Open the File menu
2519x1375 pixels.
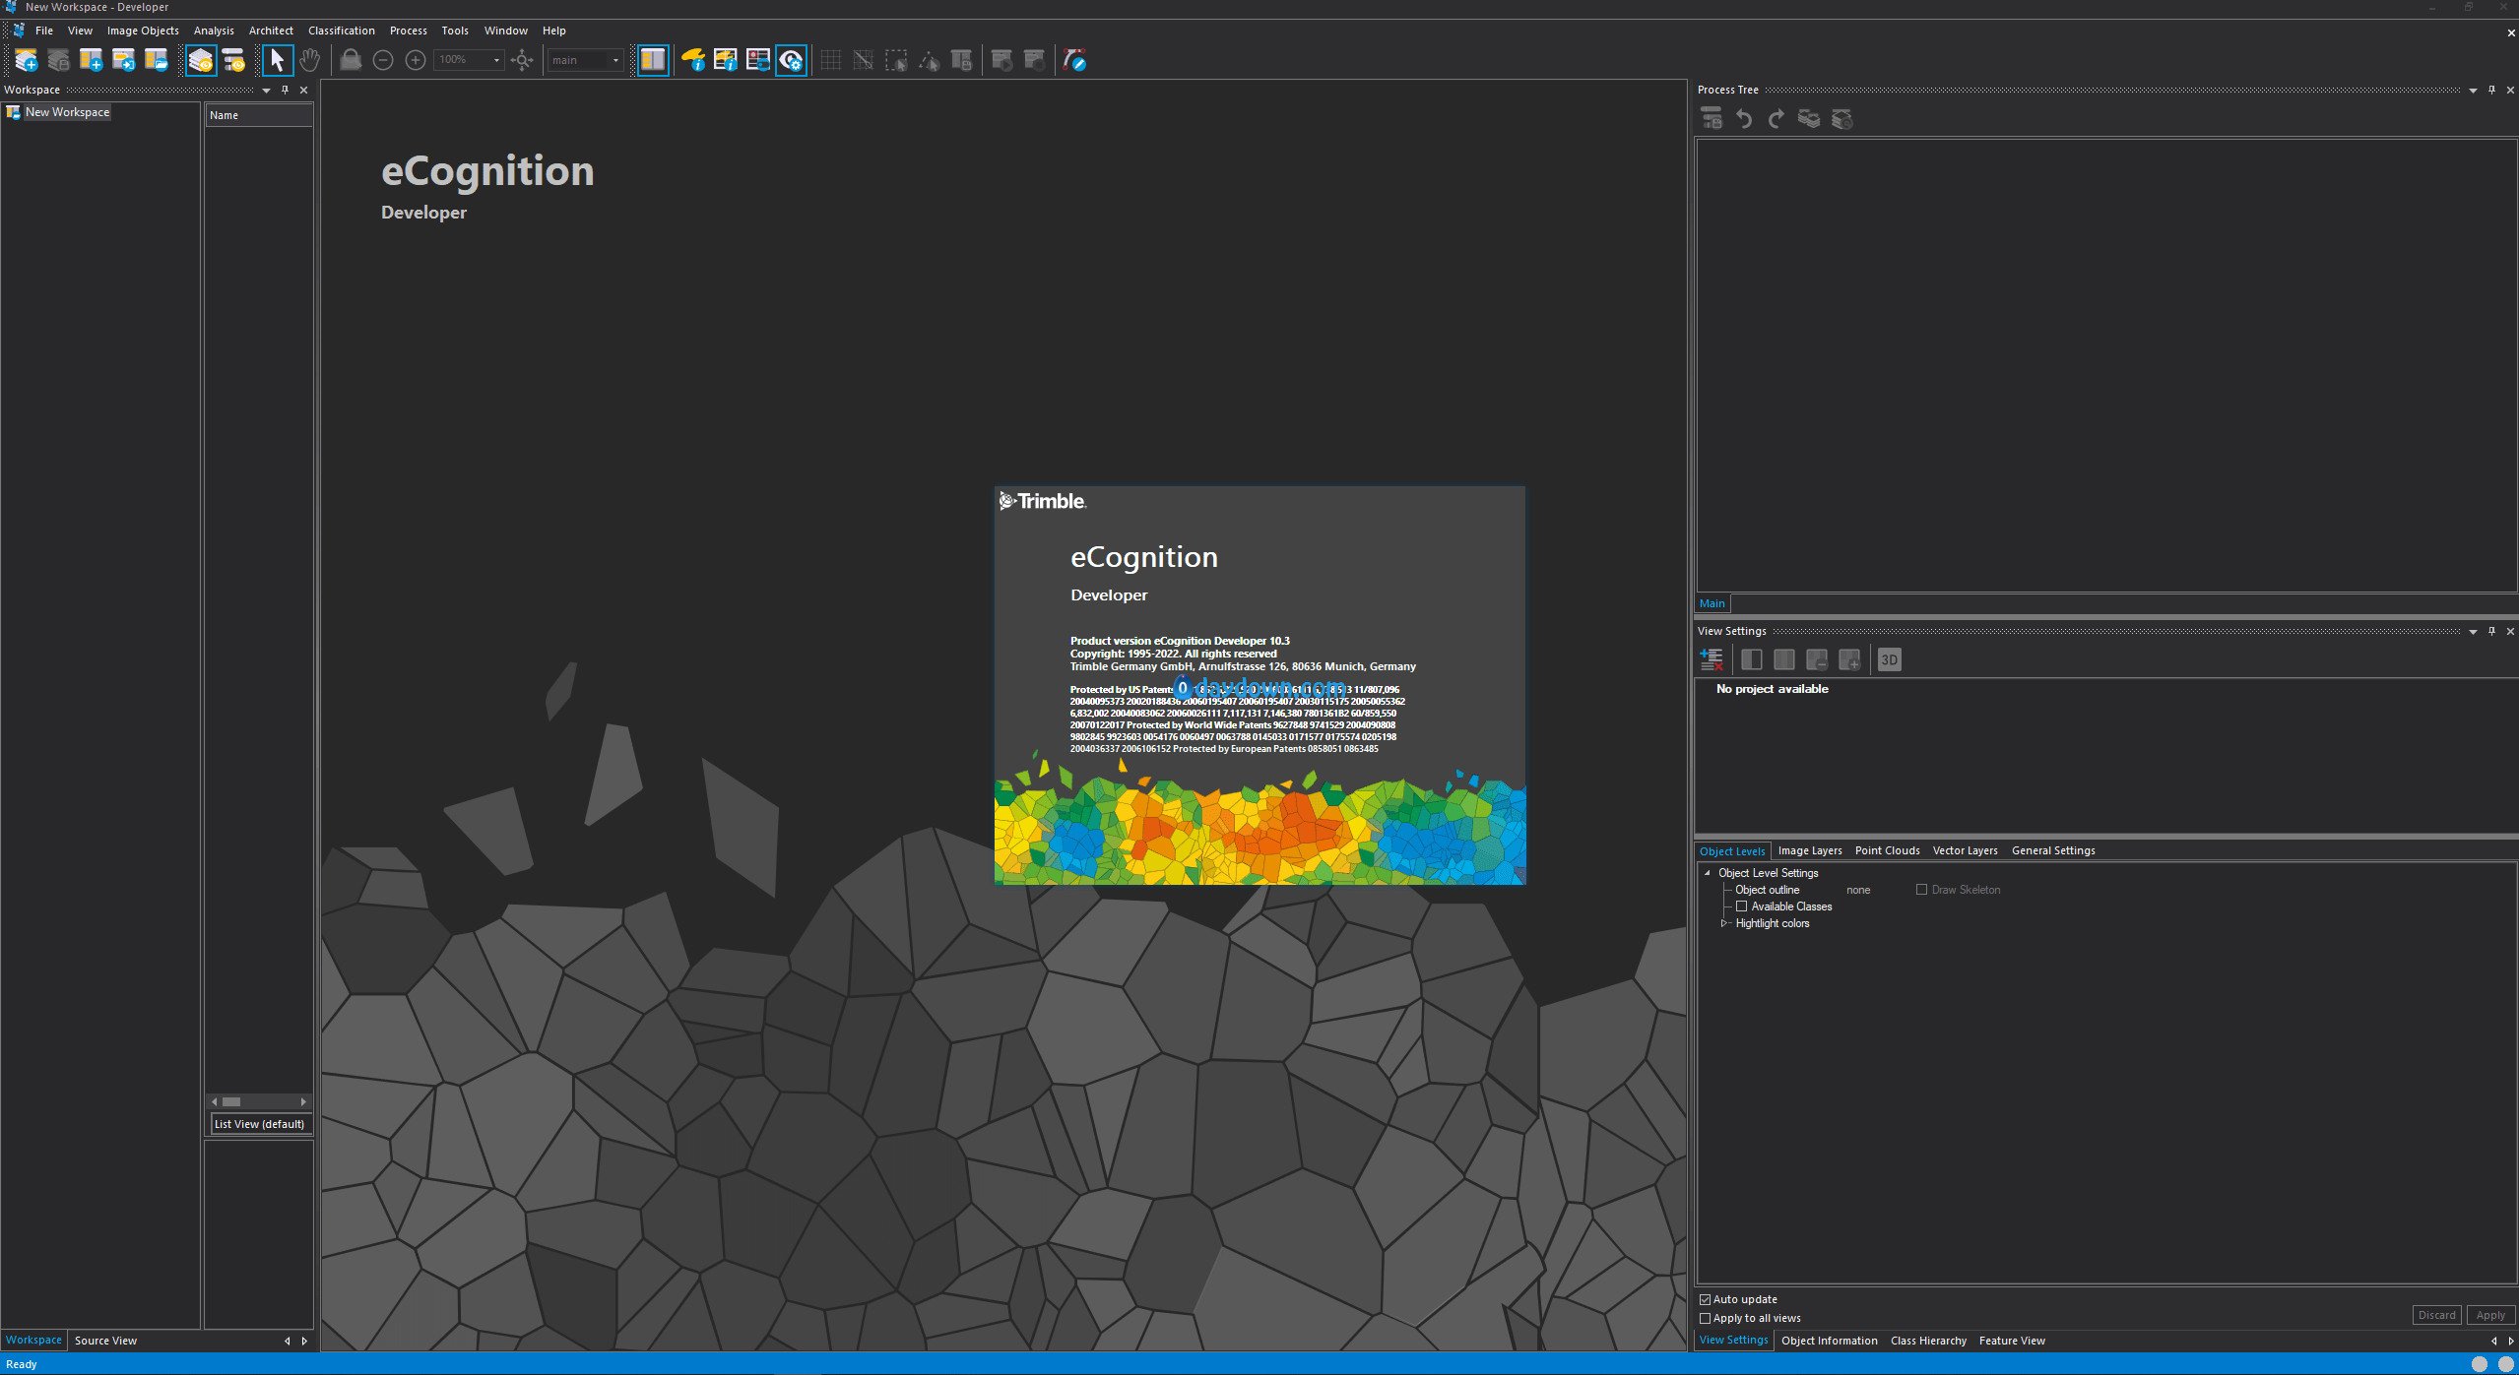coord(44,31)
